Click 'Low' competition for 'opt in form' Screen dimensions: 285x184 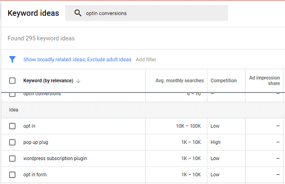point(215,174)
